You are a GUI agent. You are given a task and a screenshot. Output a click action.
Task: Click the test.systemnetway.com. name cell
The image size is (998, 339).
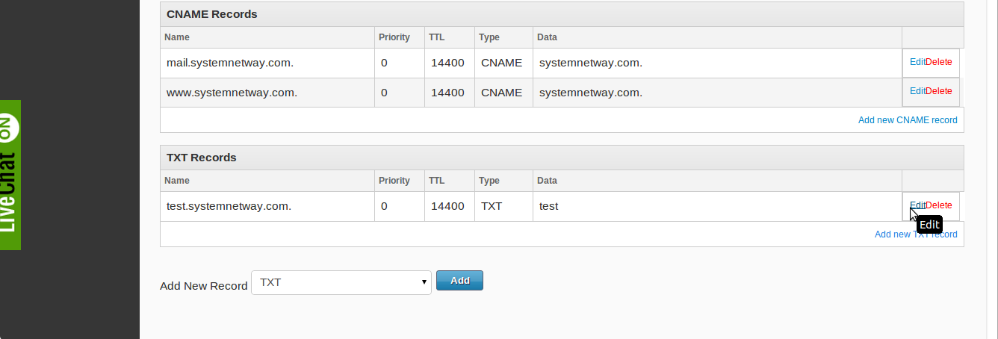pyautogui.click(x=229, y=206)
